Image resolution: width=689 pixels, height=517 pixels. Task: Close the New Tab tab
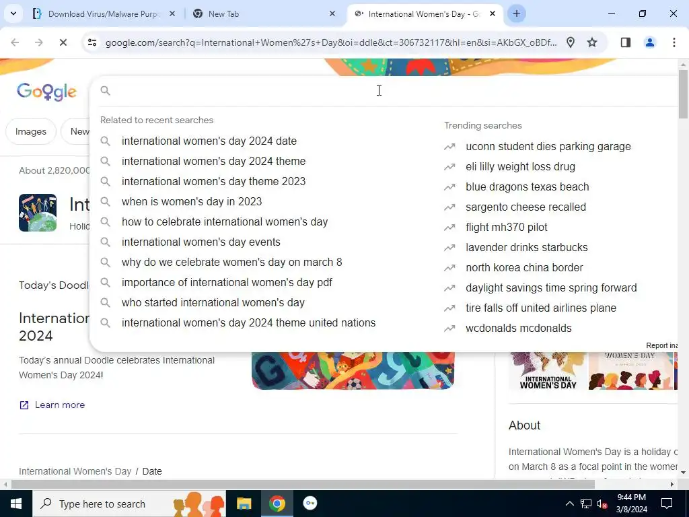(332, 14)
